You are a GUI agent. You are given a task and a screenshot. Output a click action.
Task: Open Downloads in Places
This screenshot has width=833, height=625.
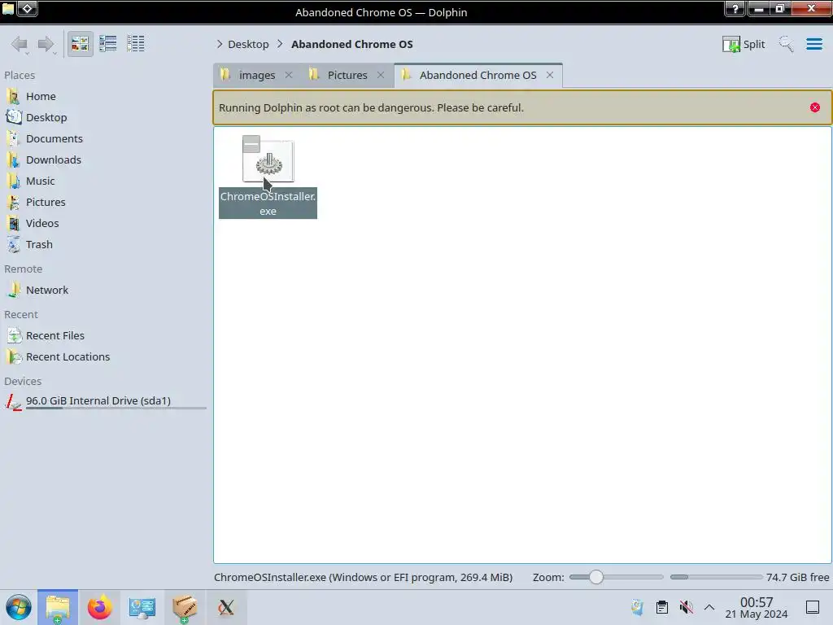click(53, 160)
